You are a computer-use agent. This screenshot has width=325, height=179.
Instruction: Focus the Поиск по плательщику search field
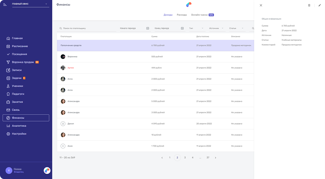click(88, 28)
